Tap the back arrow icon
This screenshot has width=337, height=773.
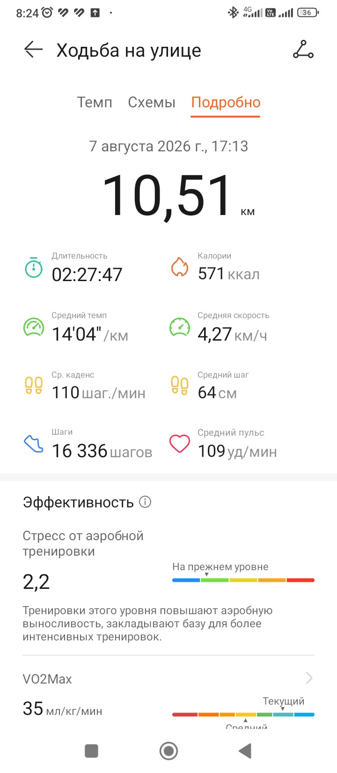click(x=33, y=50)
